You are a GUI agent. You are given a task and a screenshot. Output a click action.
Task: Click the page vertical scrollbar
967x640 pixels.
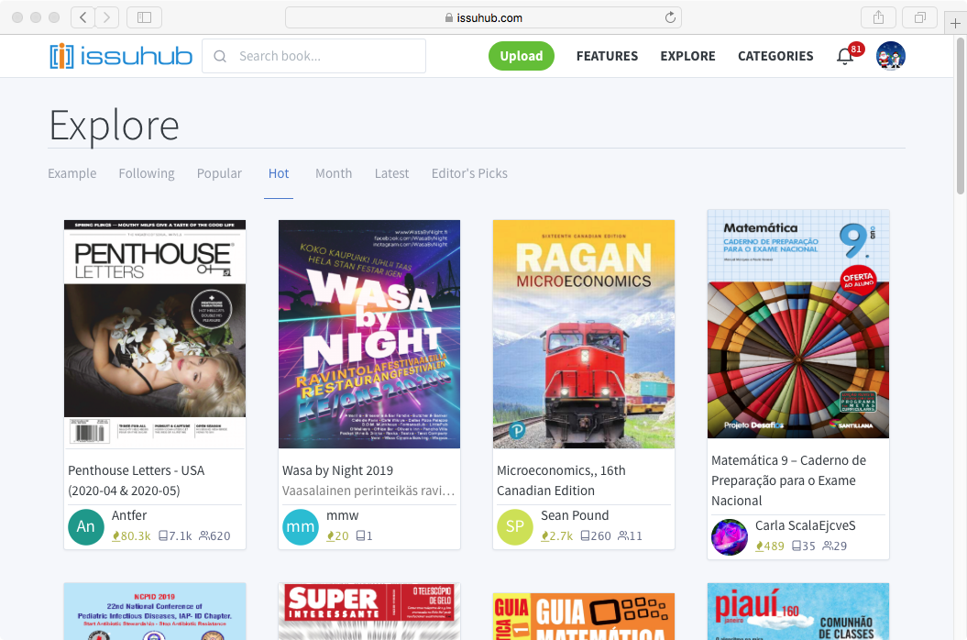pyautogui.click(x=961, y=116)
